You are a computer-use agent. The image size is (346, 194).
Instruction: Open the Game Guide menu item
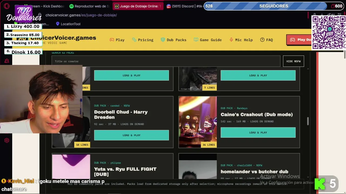(x=208, y=40)
